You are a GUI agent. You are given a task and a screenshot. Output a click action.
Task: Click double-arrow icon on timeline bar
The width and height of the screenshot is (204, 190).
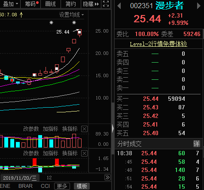107,178
